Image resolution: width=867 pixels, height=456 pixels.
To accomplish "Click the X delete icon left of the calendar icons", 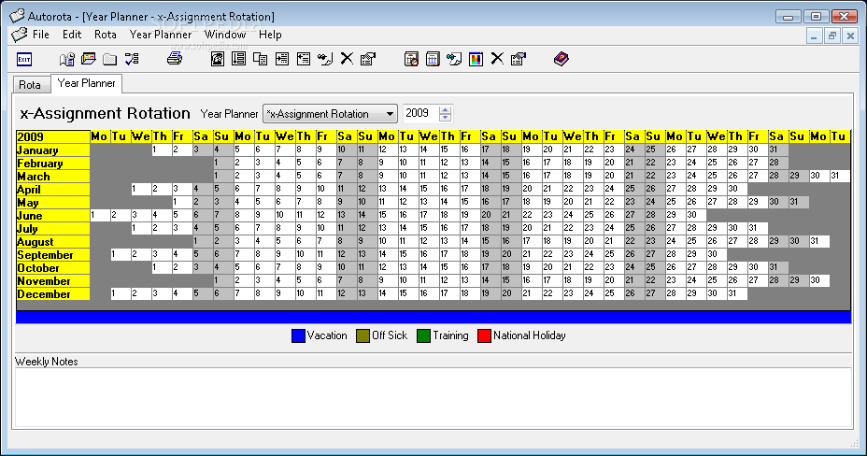I will click(347, 59).
